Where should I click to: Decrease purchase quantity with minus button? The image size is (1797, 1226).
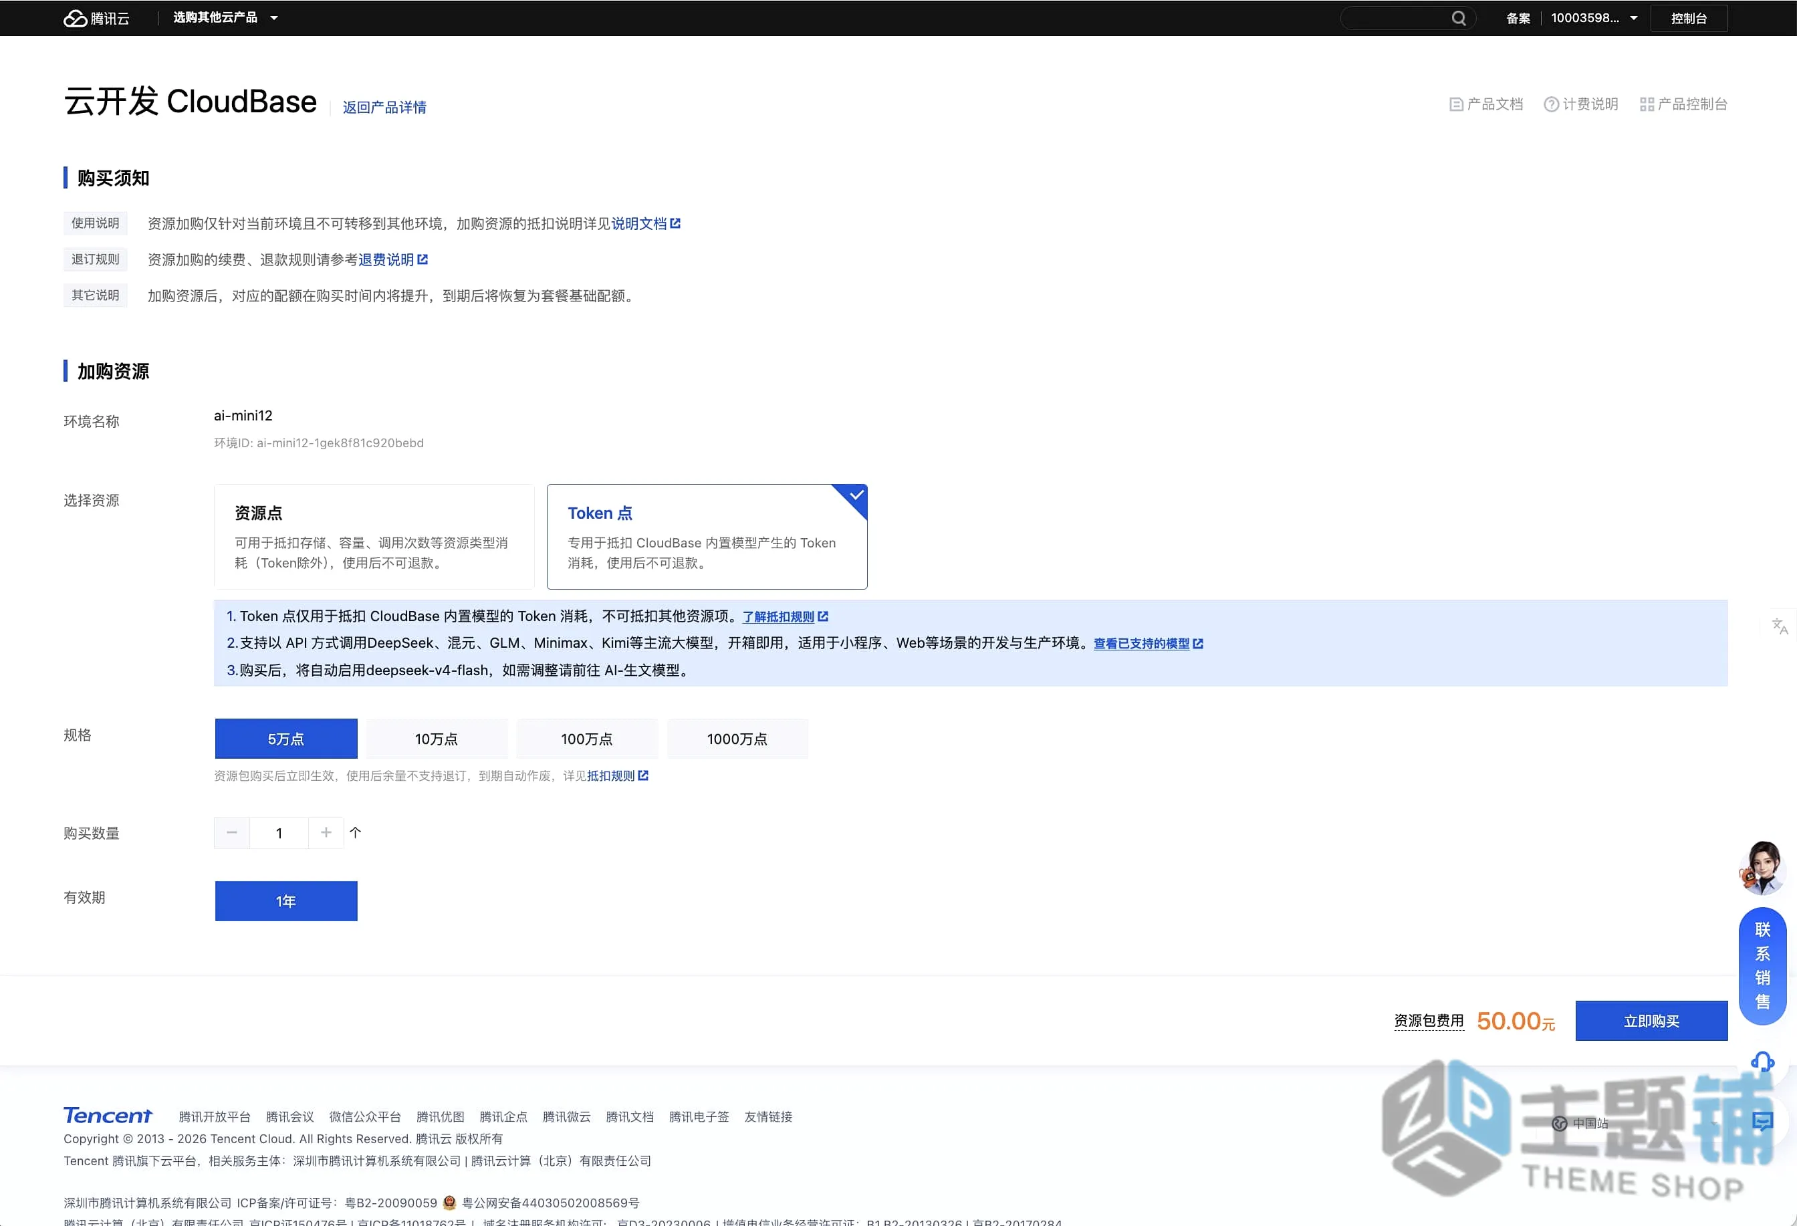click(x=232, y=832)
